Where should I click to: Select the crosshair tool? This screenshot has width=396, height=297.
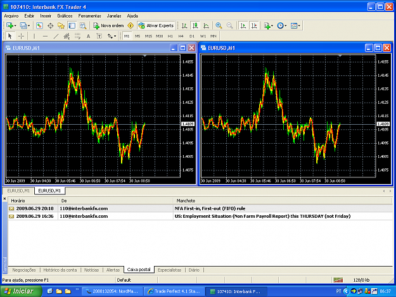tap(21, 36)
